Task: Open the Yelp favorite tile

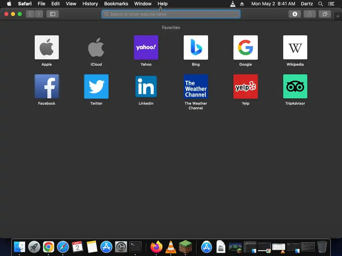Action: click(245, 86)
